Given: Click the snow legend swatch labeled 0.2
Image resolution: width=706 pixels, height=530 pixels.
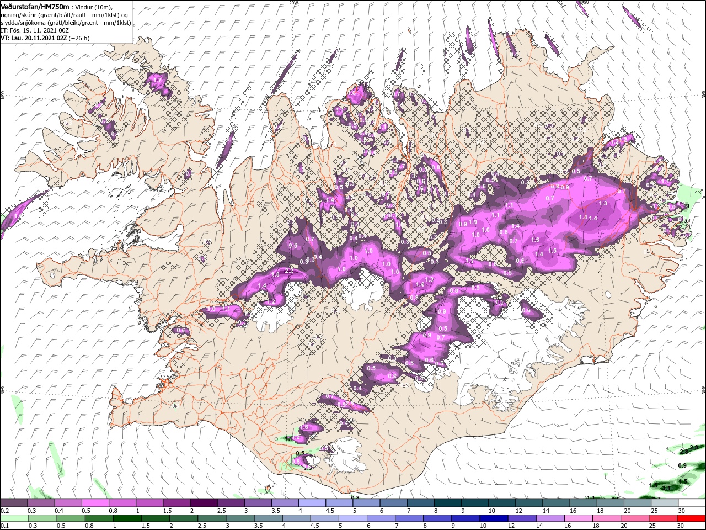Looking at the screenshot, I should 14,503.
